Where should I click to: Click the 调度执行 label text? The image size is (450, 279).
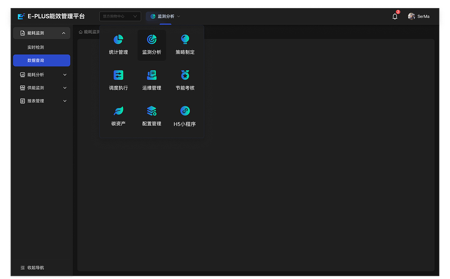(118, 88)
